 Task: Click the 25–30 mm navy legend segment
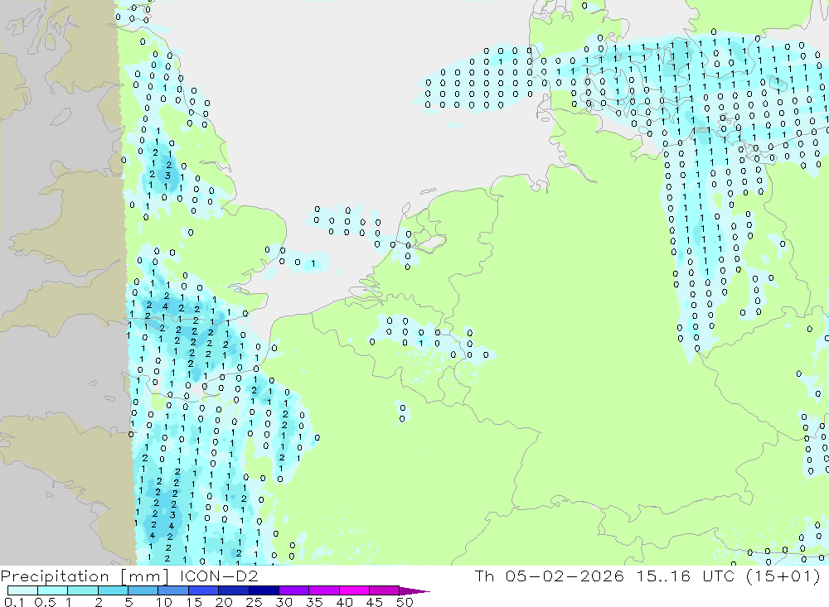(264, 590)
